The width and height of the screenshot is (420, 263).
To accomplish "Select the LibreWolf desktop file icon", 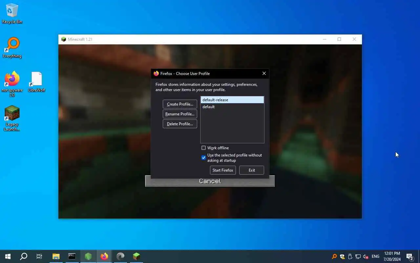I will 36,82.
